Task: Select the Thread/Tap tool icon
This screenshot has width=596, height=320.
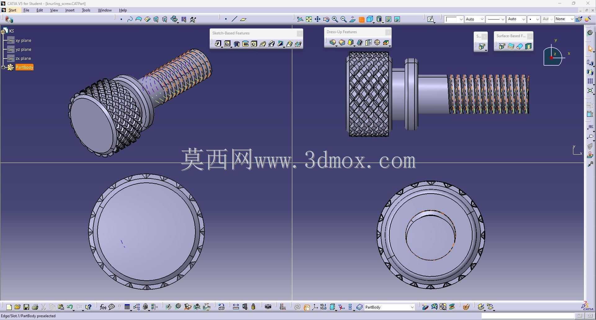Action: [x=377, y=42]
